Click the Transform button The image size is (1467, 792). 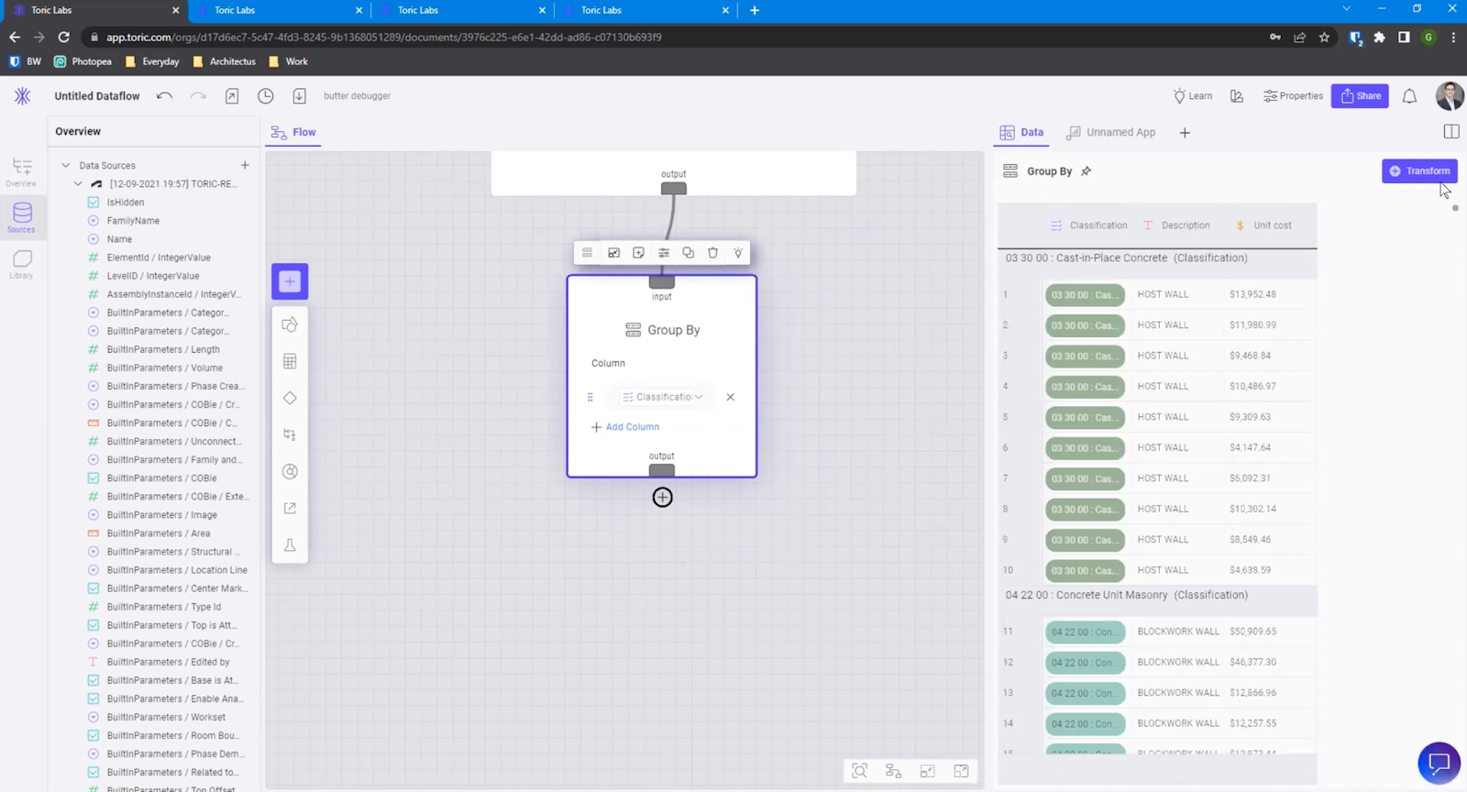tap(1419, 170)
